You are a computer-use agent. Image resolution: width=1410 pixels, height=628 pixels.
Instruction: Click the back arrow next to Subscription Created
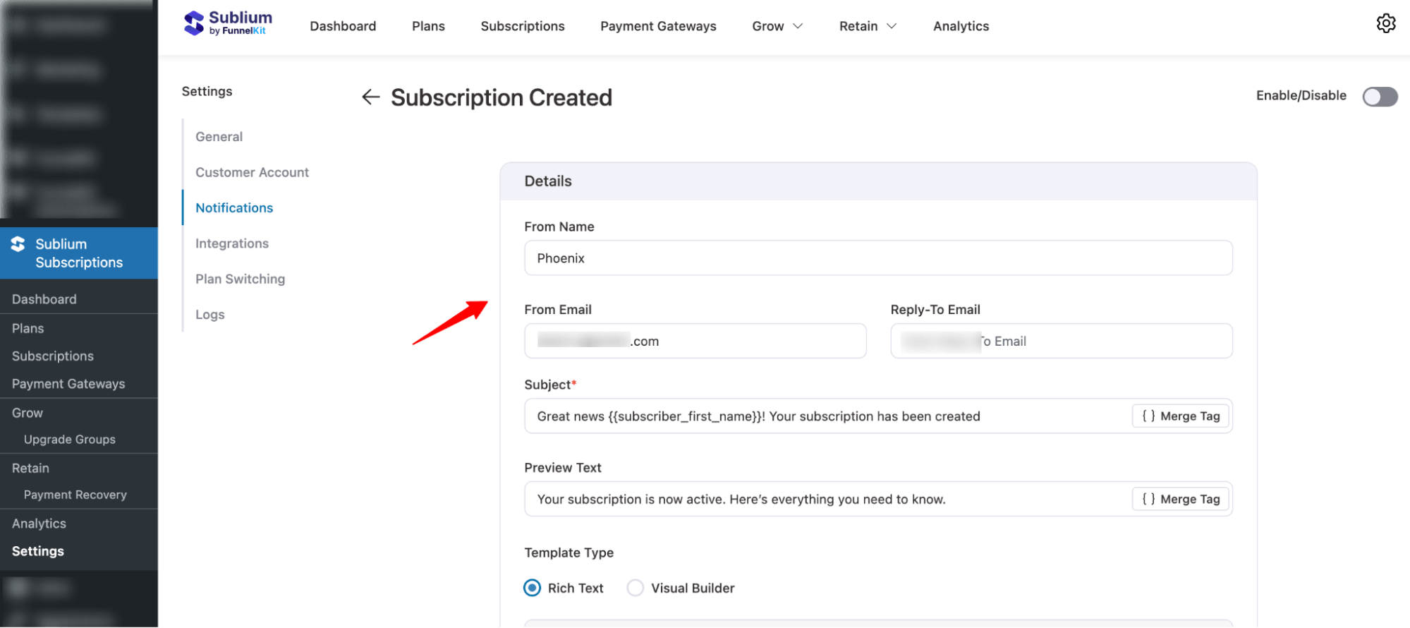point(370,97)
